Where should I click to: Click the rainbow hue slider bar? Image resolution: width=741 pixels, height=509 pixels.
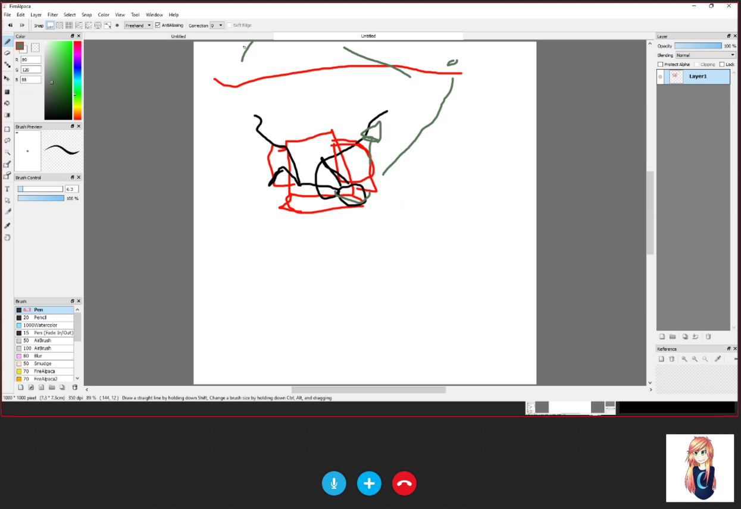pos(77,80)
